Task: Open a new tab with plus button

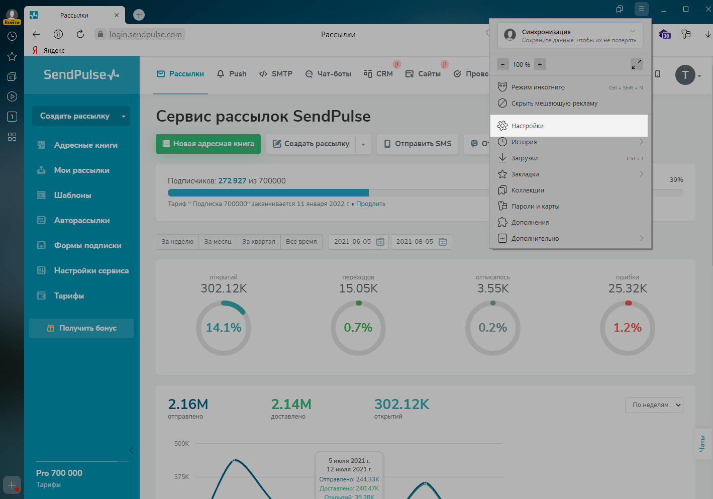Action: [139, 15]
